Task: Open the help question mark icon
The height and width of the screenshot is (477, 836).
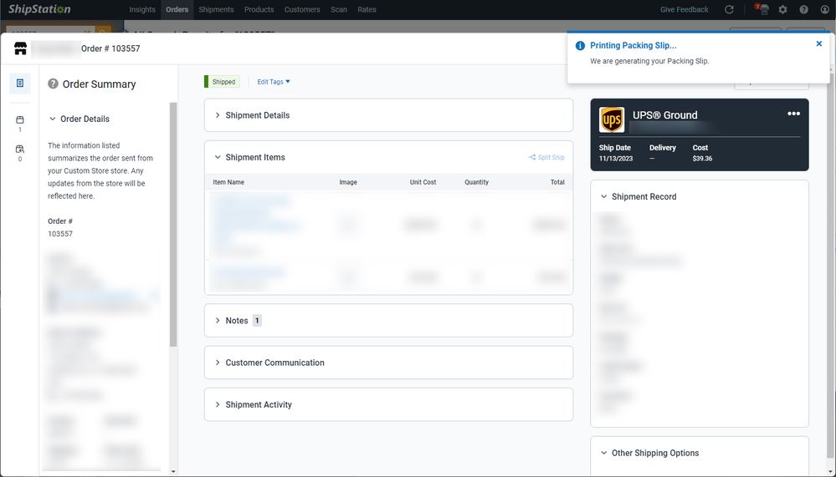Action: [803, 10]
